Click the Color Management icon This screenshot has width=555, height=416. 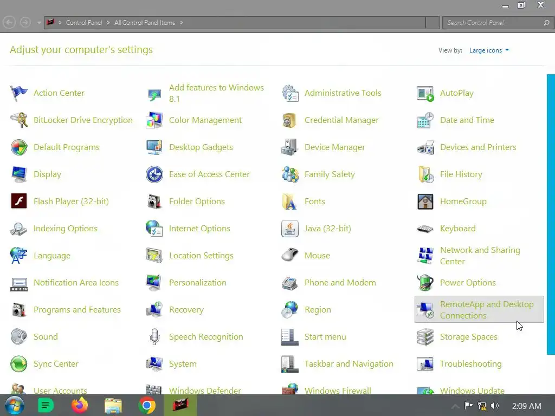pyautogui.click(x=154, y=120)
